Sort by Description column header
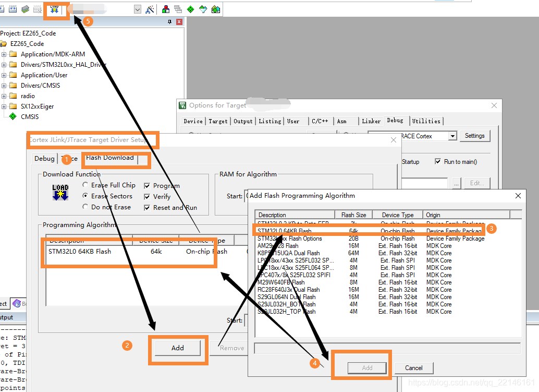Screen dimensions: 539x392 click(x=295, y=215)
